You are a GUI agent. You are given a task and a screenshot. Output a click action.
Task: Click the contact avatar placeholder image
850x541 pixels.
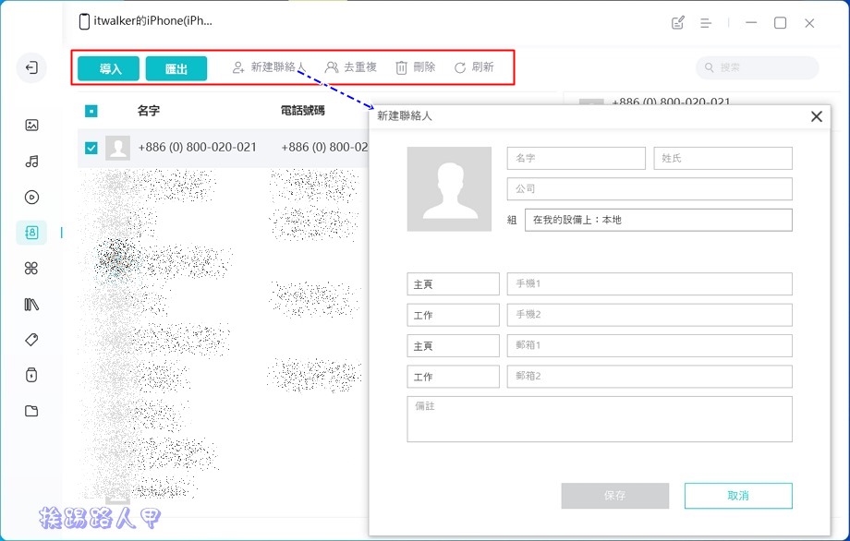(449, 189)
